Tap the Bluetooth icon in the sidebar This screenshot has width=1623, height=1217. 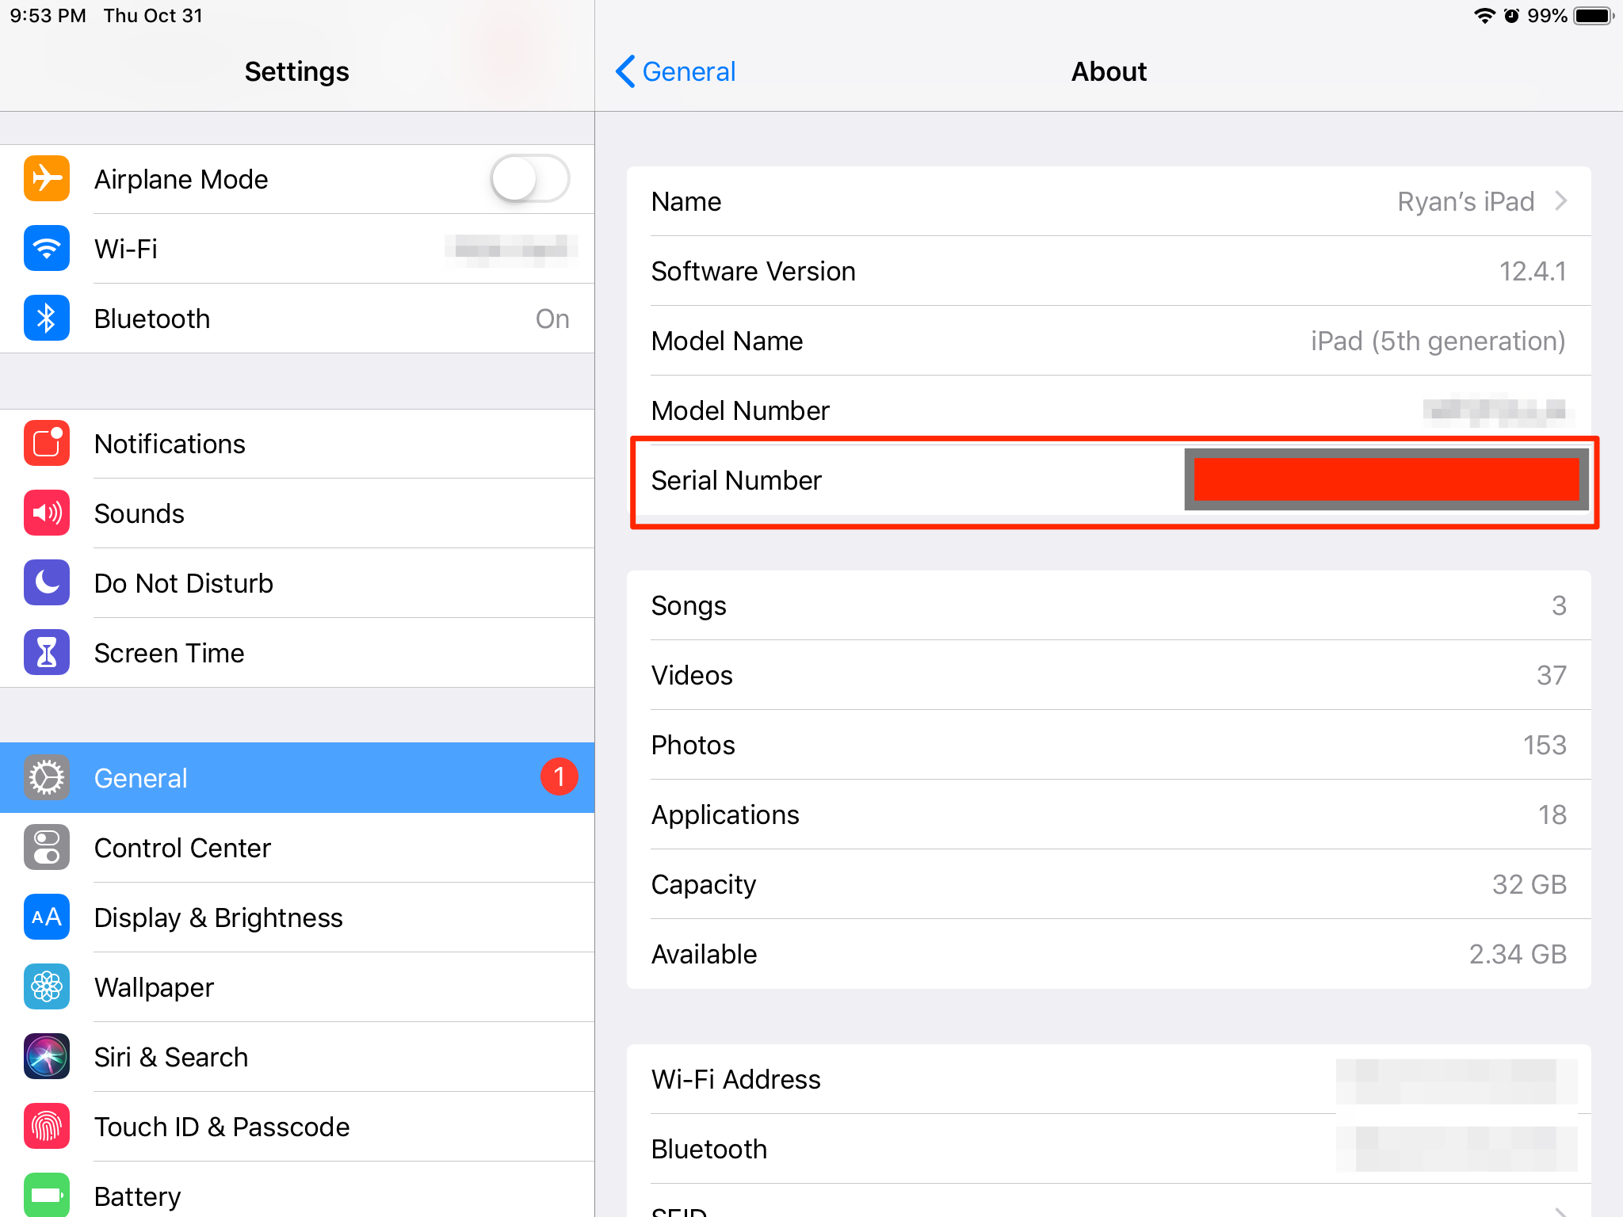tap(47, 319)
